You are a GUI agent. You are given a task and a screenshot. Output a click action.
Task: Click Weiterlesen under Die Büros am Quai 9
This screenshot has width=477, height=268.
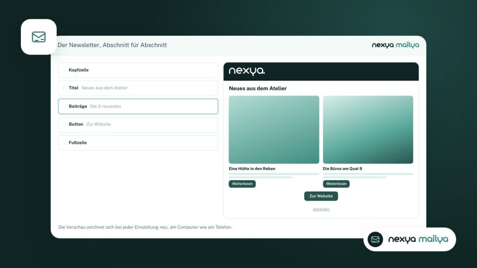[336, 184]
